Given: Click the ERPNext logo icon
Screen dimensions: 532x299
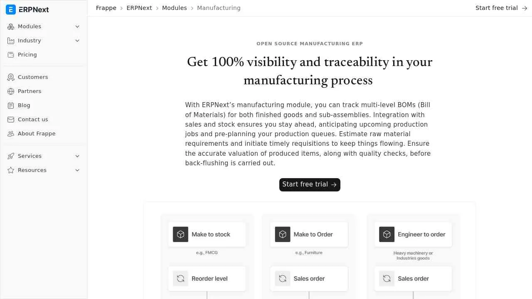Looking at the screenshot, I should click(x=11, y=10).
